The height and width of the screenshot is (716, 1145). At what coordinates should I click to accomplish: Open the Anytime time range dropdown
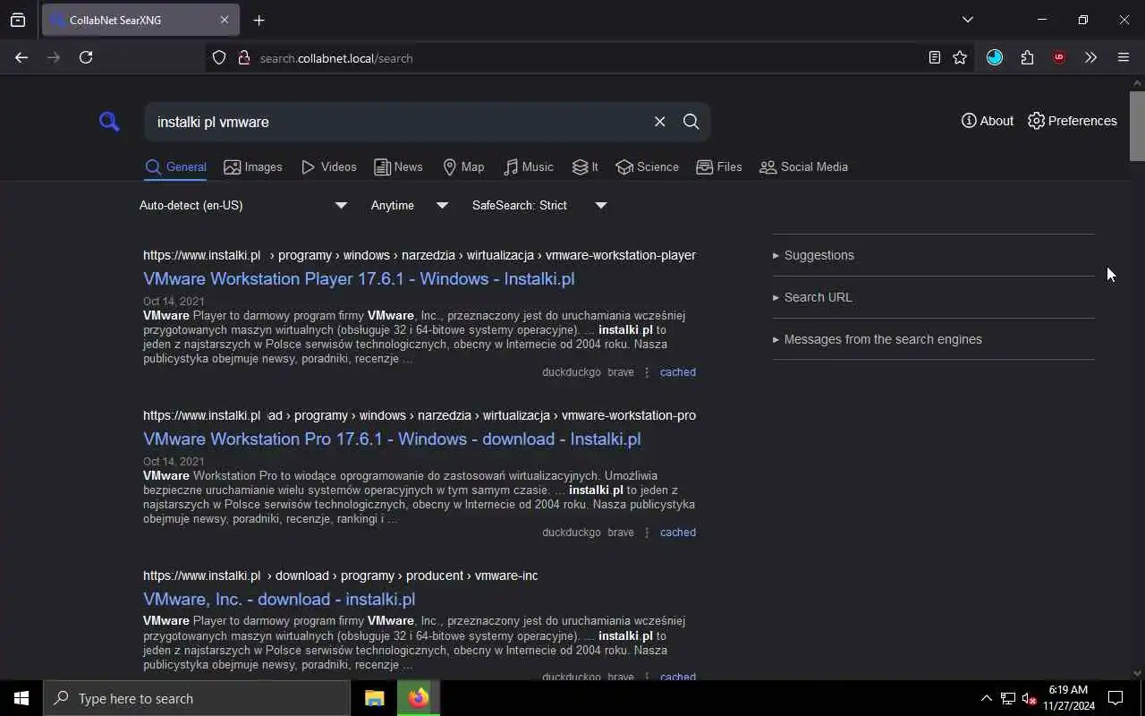[x=410, y=205]
